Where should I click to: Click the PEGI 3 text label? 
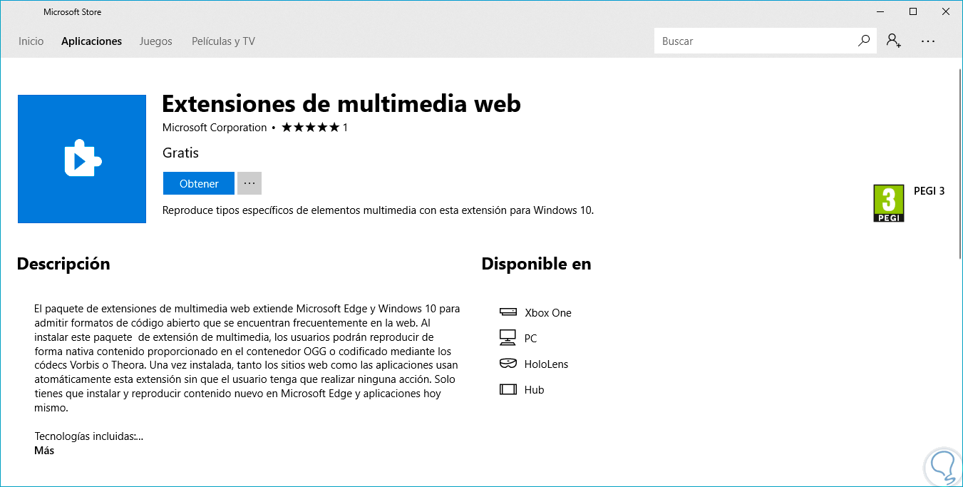click(929, 191)
